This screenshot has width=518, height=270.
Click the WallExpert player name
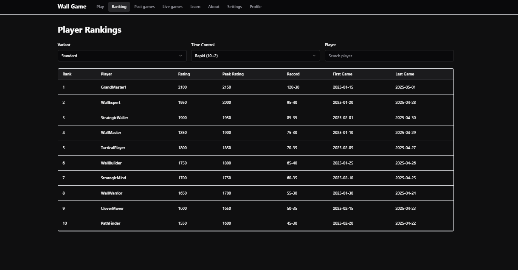click(x=110, y=103)
